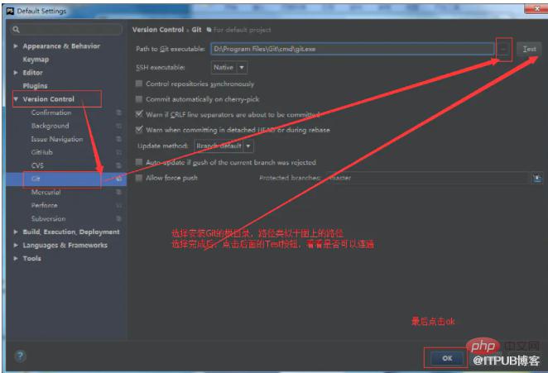
Task: Close the Default Settings window
Action: click(x=536, y=8)
